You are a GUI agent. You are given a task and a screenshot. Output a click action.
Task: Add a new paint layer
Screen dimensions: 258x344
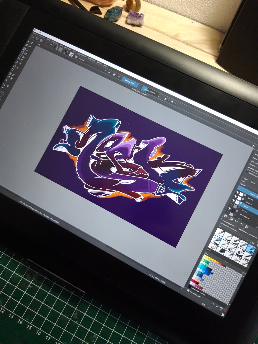tap(225, 216)
